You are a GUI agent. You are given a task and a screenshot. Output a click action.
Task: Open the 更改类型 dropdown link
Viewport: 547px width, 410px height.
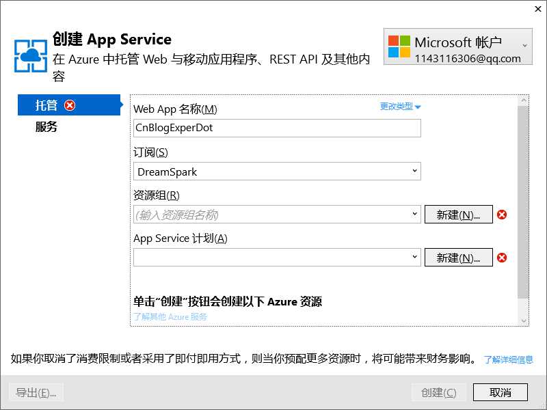pos(400,107)
